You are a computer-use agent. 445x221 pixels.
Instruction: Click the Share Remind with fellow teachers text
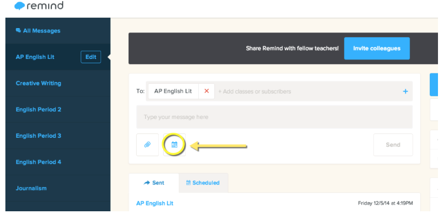pyautogui.click(x=292, y=48)
